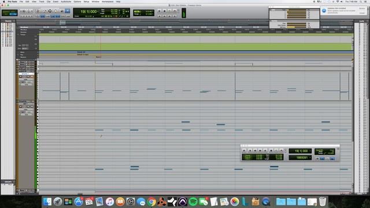This screenshot has width=370, height=208.
Task: Click the GROUPS list header
Action: (x=8, y=182)
